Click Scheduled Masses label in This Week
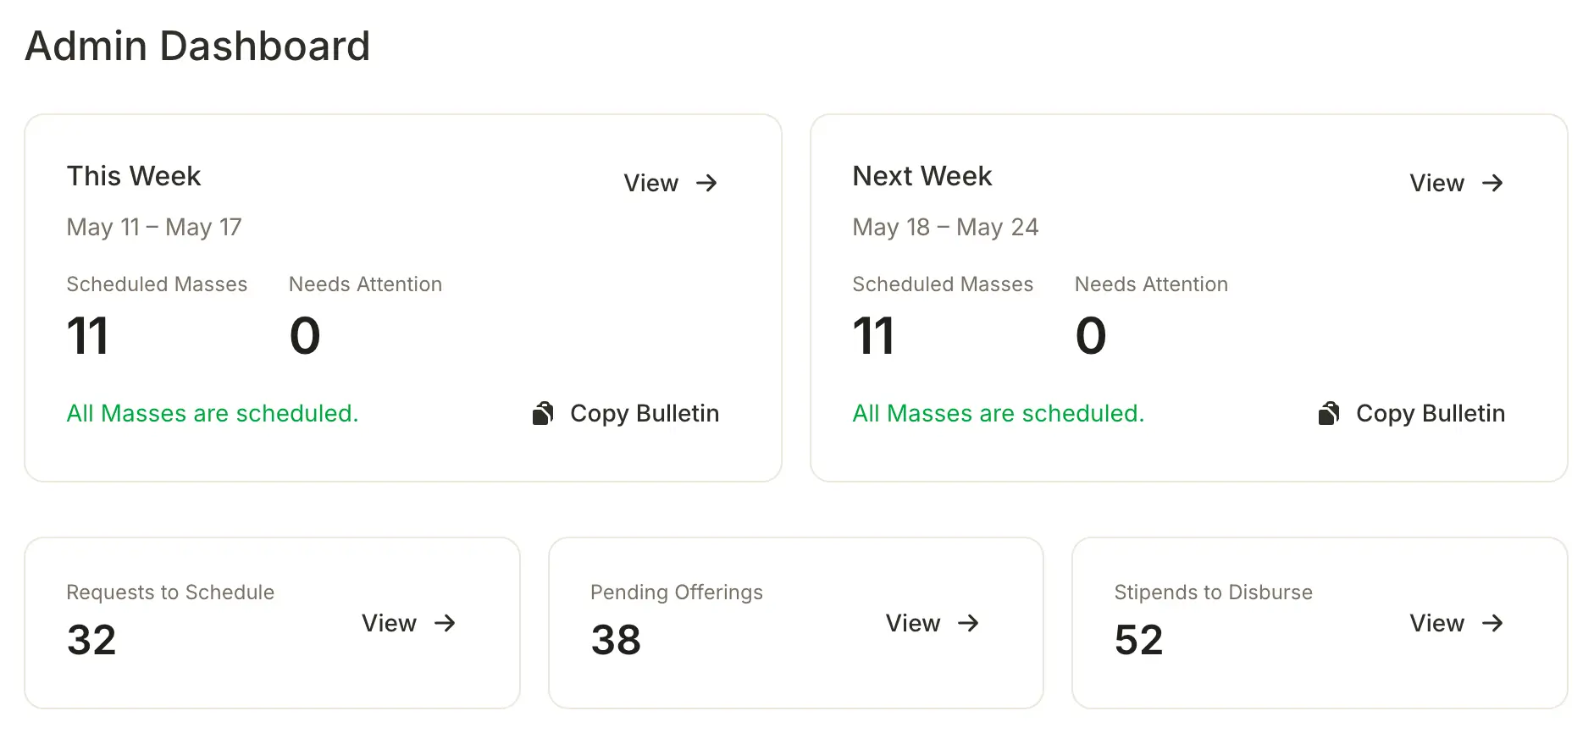The width and height of the screenshot is (1594, 733). point(157,284)
